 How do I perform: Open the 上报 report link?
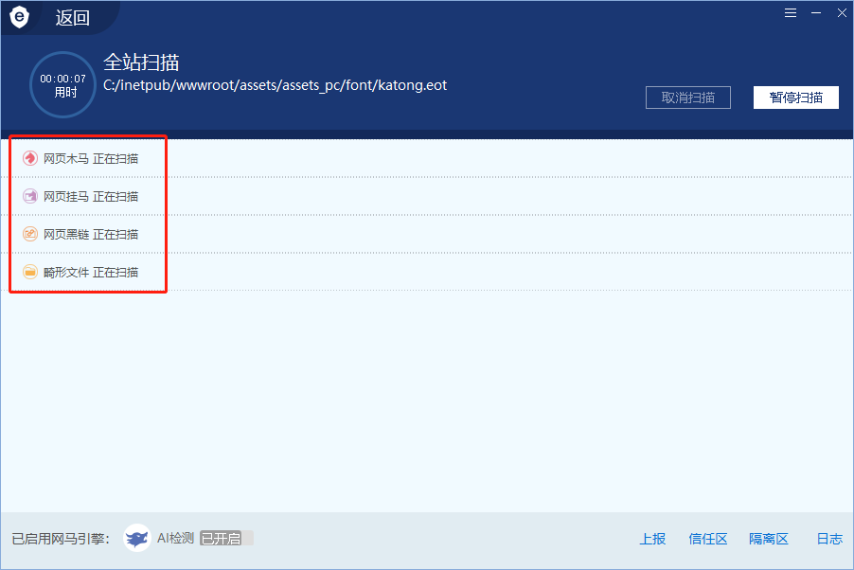coord(652,539)
